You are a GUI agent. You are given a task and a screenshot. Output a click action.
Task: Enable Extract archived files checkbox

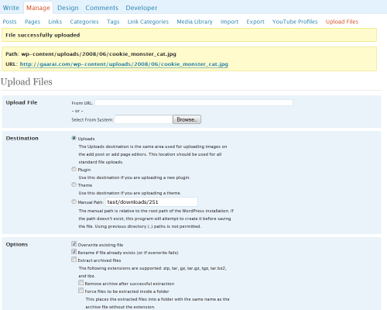coord(74,260)
